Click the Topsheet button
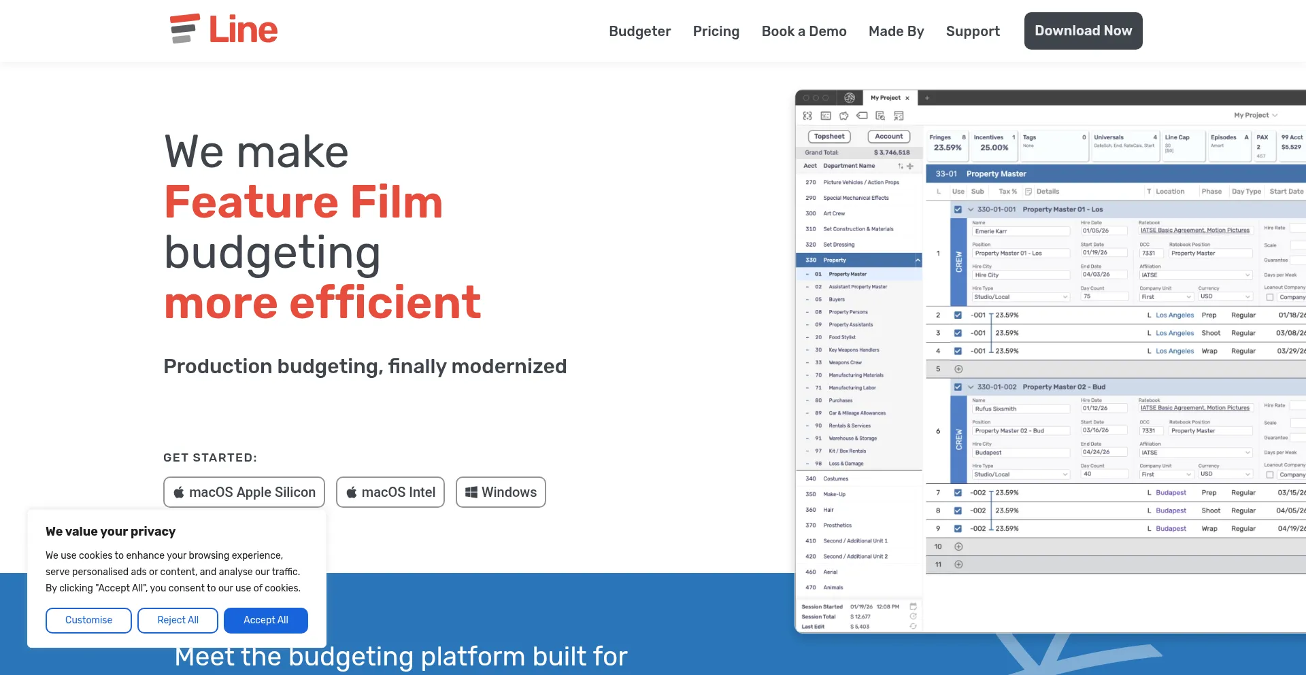Viewport: 1306px width, 675px height. [829, 137]
